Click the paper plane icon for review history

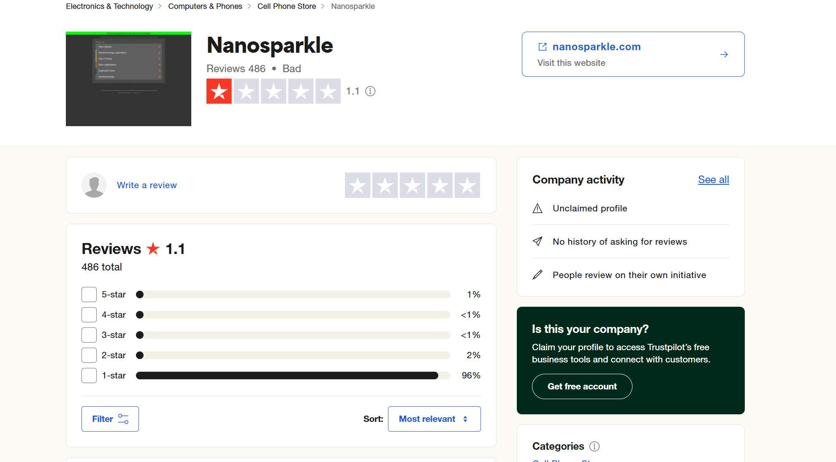click(537, 241)
